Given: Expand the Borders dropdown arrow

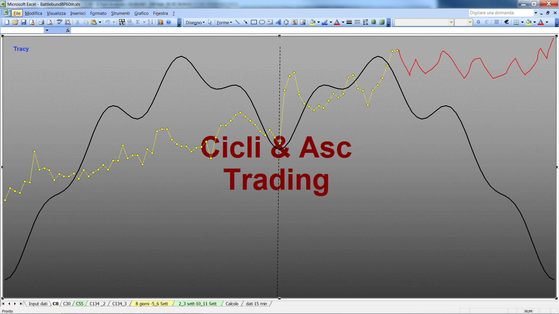Looking at the screenshot, I should [x=522, y=22].
